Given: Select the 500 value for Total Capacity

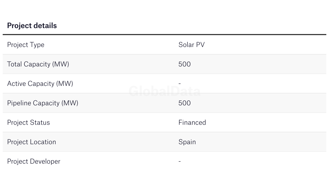Looking at the screenshot, I should click(184, 64).
